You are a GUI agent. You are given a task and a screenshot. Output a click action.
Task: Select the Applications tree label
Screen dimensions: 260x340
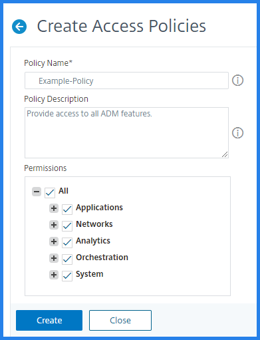(99, 208)
